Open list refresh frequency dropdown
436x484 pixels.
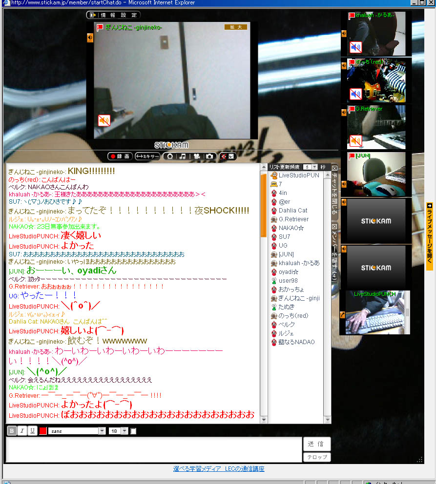pos(310,167)
